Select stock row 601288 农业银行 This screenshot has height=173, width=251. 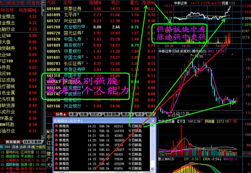coord(101,27)
